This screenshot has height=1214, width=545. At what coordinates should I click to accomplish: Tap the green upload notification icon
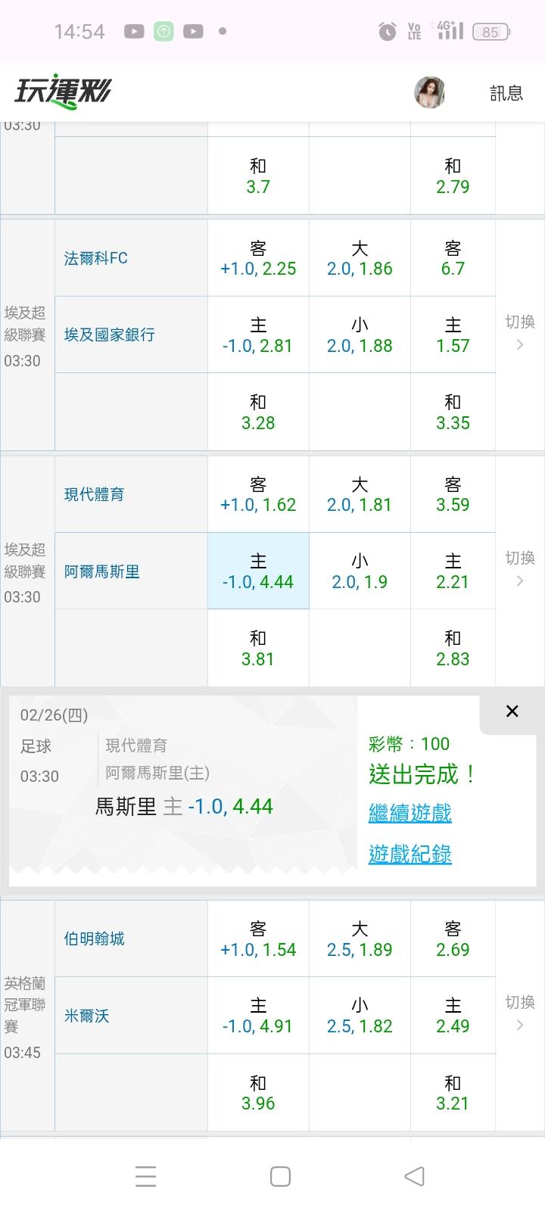coord(163,31)
